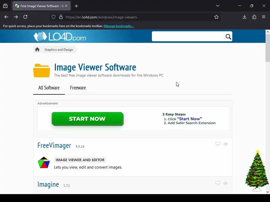
Task: Open the Firefox application menu
Action: (264, 17)
